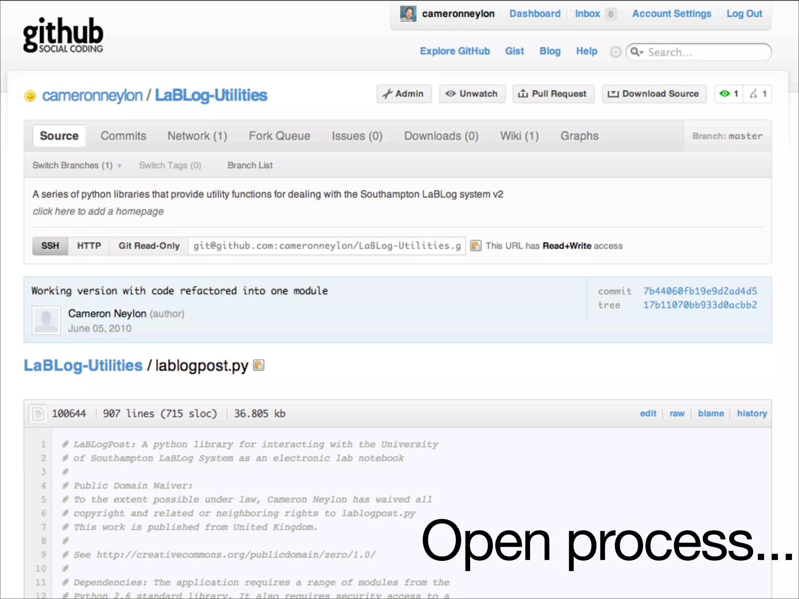The height and width of the screenshot is (599, 799).
Task: Click line number 9 in the code view
Action: 43,555
